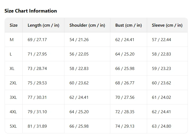This screenshot has height=135, width=193.
Task: Click the Shoulder (cm / in) header
Action: point(87,25)
